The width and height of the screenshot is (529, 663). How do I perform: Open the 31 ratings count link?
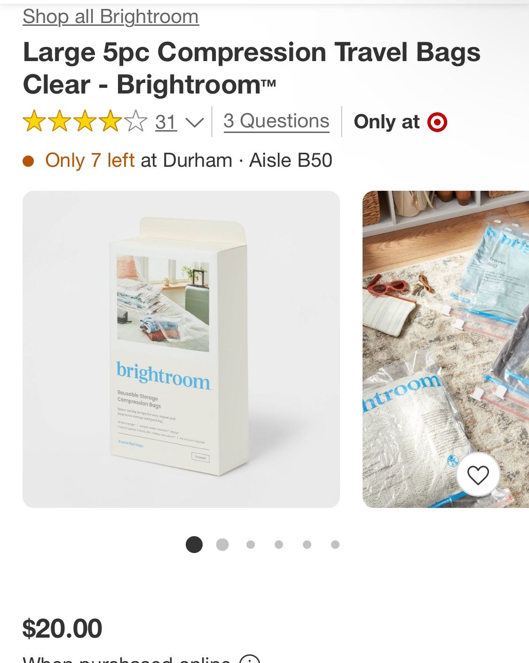(166, 122)
